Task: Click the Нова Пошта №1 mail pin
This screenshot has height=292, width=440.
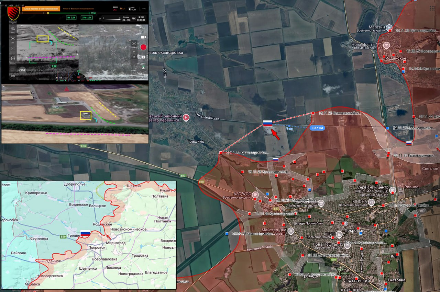Action: 386,45
